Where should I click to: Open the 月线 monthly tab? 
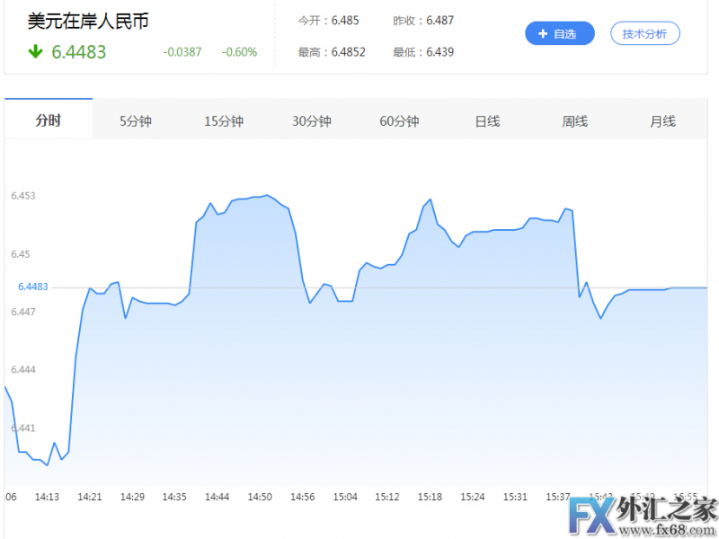click(662, 121)
